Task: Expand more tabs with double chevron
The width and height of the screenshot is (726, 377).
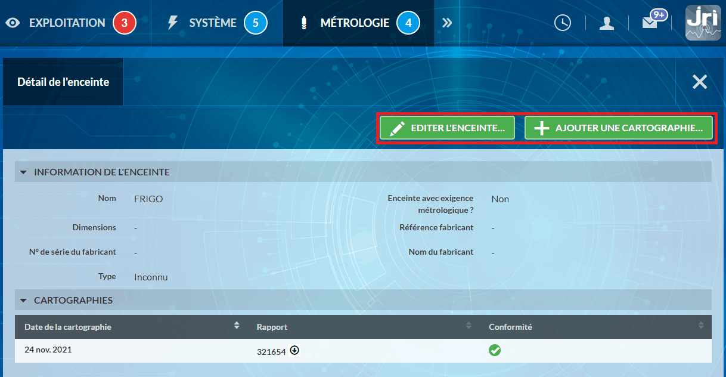Action: pos(448,23)
